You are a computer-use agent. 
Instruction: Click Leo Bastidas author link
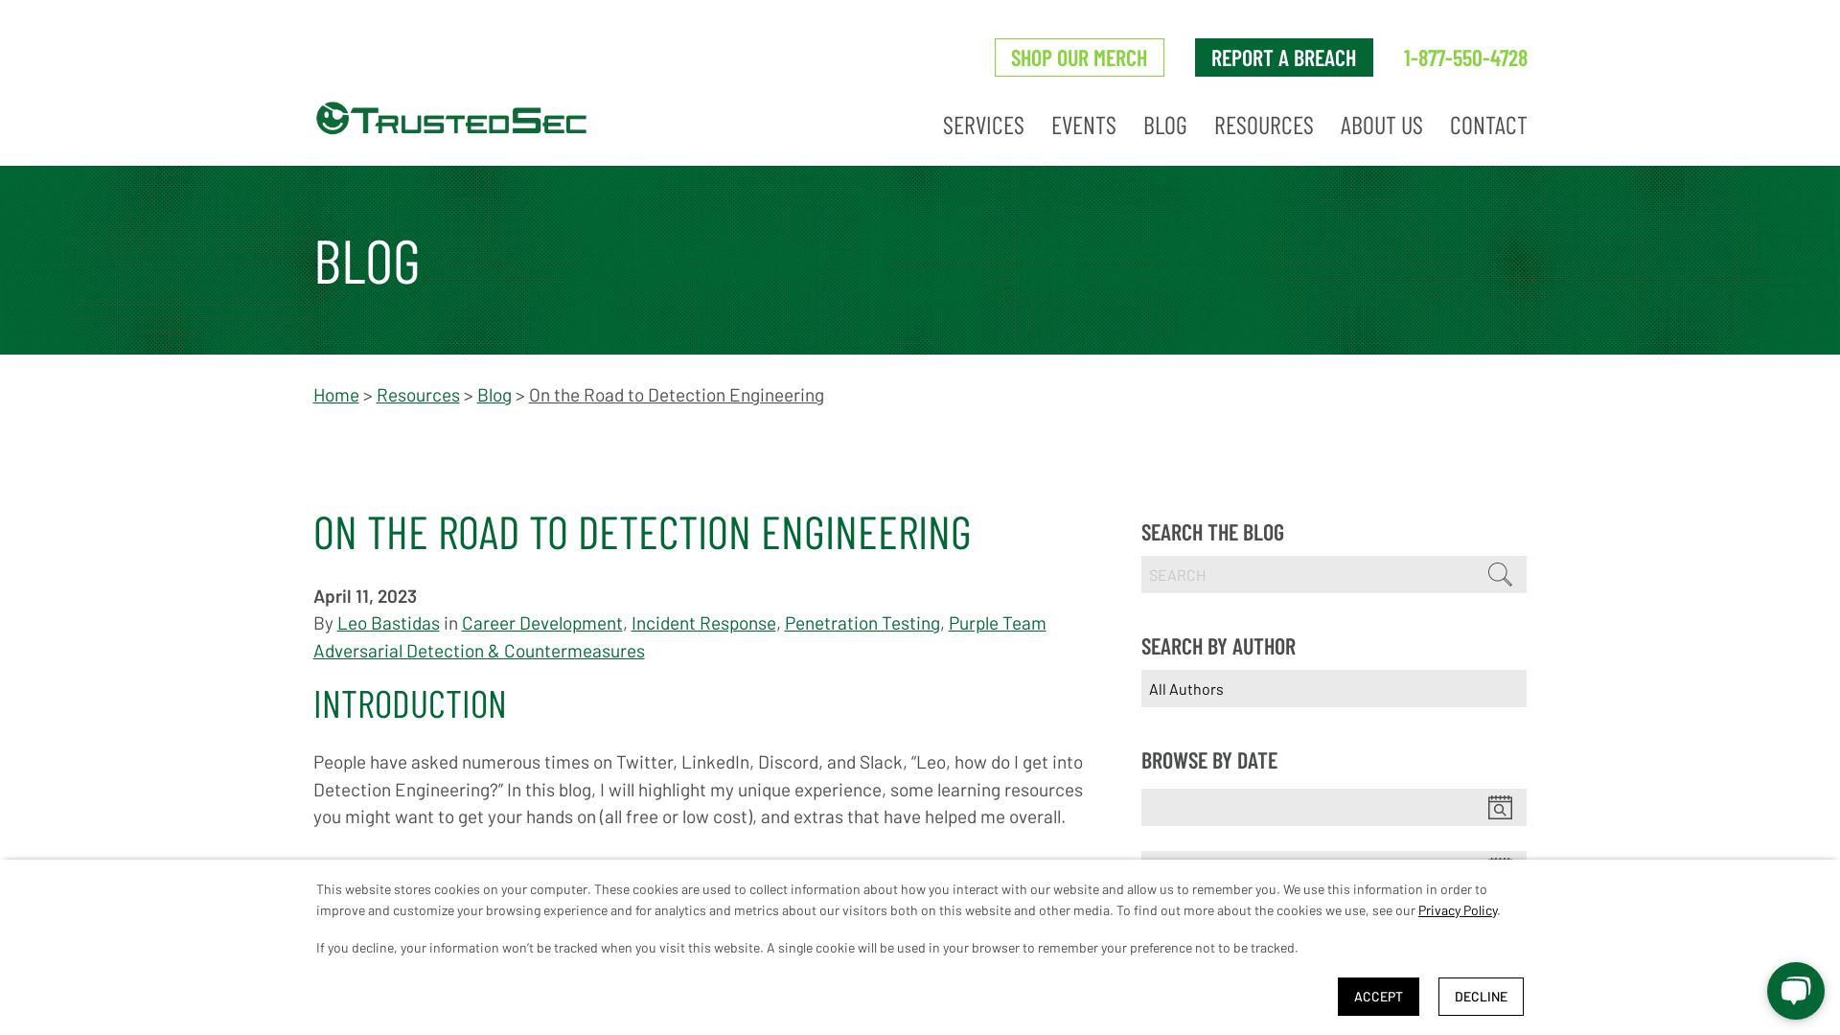click(x=388, y=622)
